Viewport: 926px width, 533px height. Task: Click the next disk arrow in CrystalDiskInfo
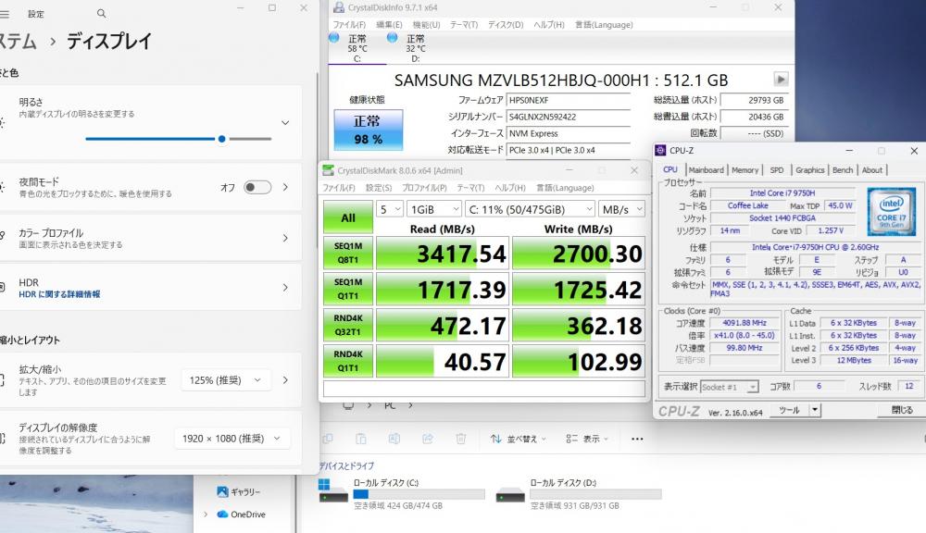coord(781,80)
